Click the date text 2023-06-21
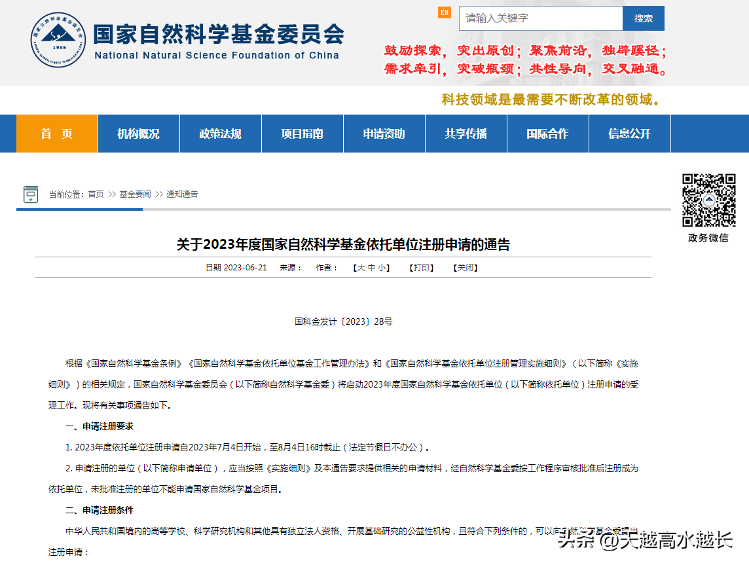 pos(245,268)
